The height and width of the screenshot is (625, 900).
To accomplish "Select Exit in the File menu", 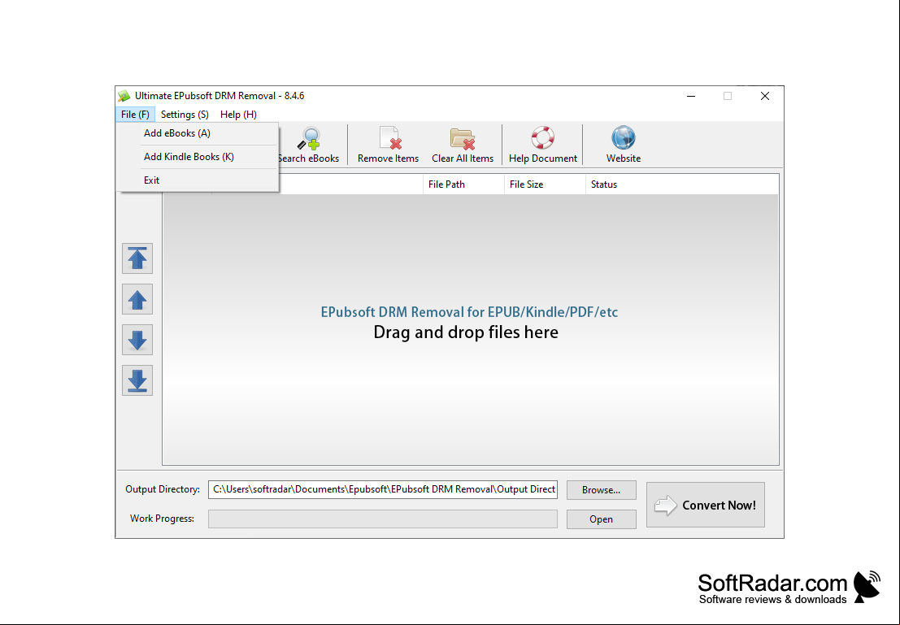I will 198,180.
